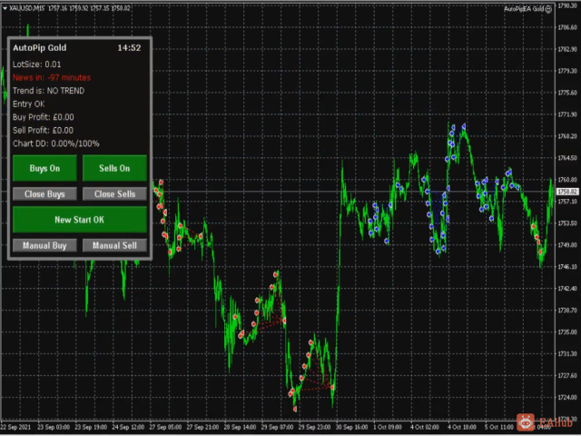Select the 14:52 clock in the panel
This screenshot has width=581, height=436.
coord(129,48)
